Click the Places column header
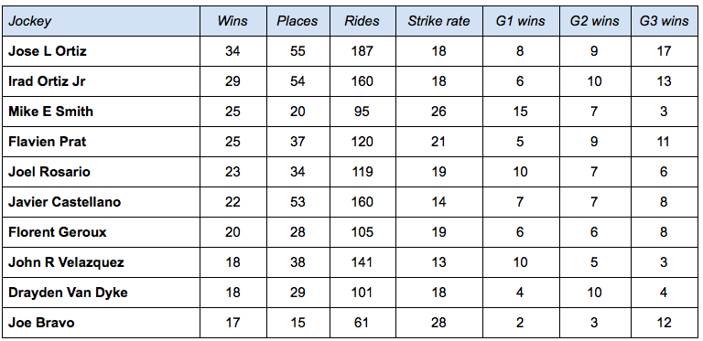The image size is (703, 341). (x=298, y=21)
